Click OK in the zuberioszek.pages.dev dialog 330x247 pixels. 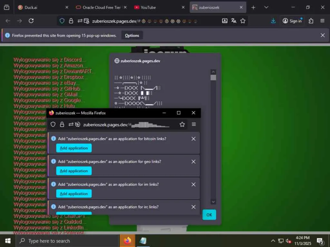[x=209, y=215]
